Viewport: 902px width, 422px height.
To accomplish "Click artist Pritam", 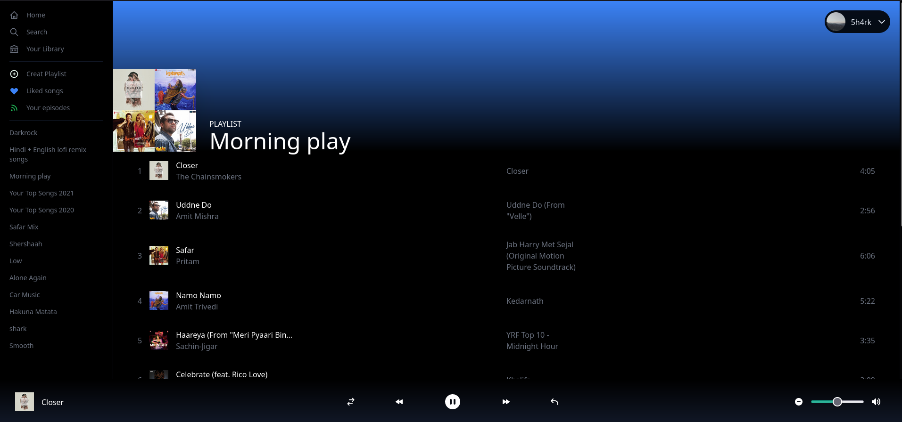I will (188, 261).
